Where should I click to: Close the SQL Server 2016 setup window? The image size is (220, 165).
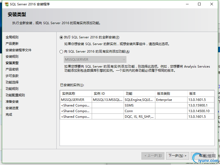click(212, 4)
